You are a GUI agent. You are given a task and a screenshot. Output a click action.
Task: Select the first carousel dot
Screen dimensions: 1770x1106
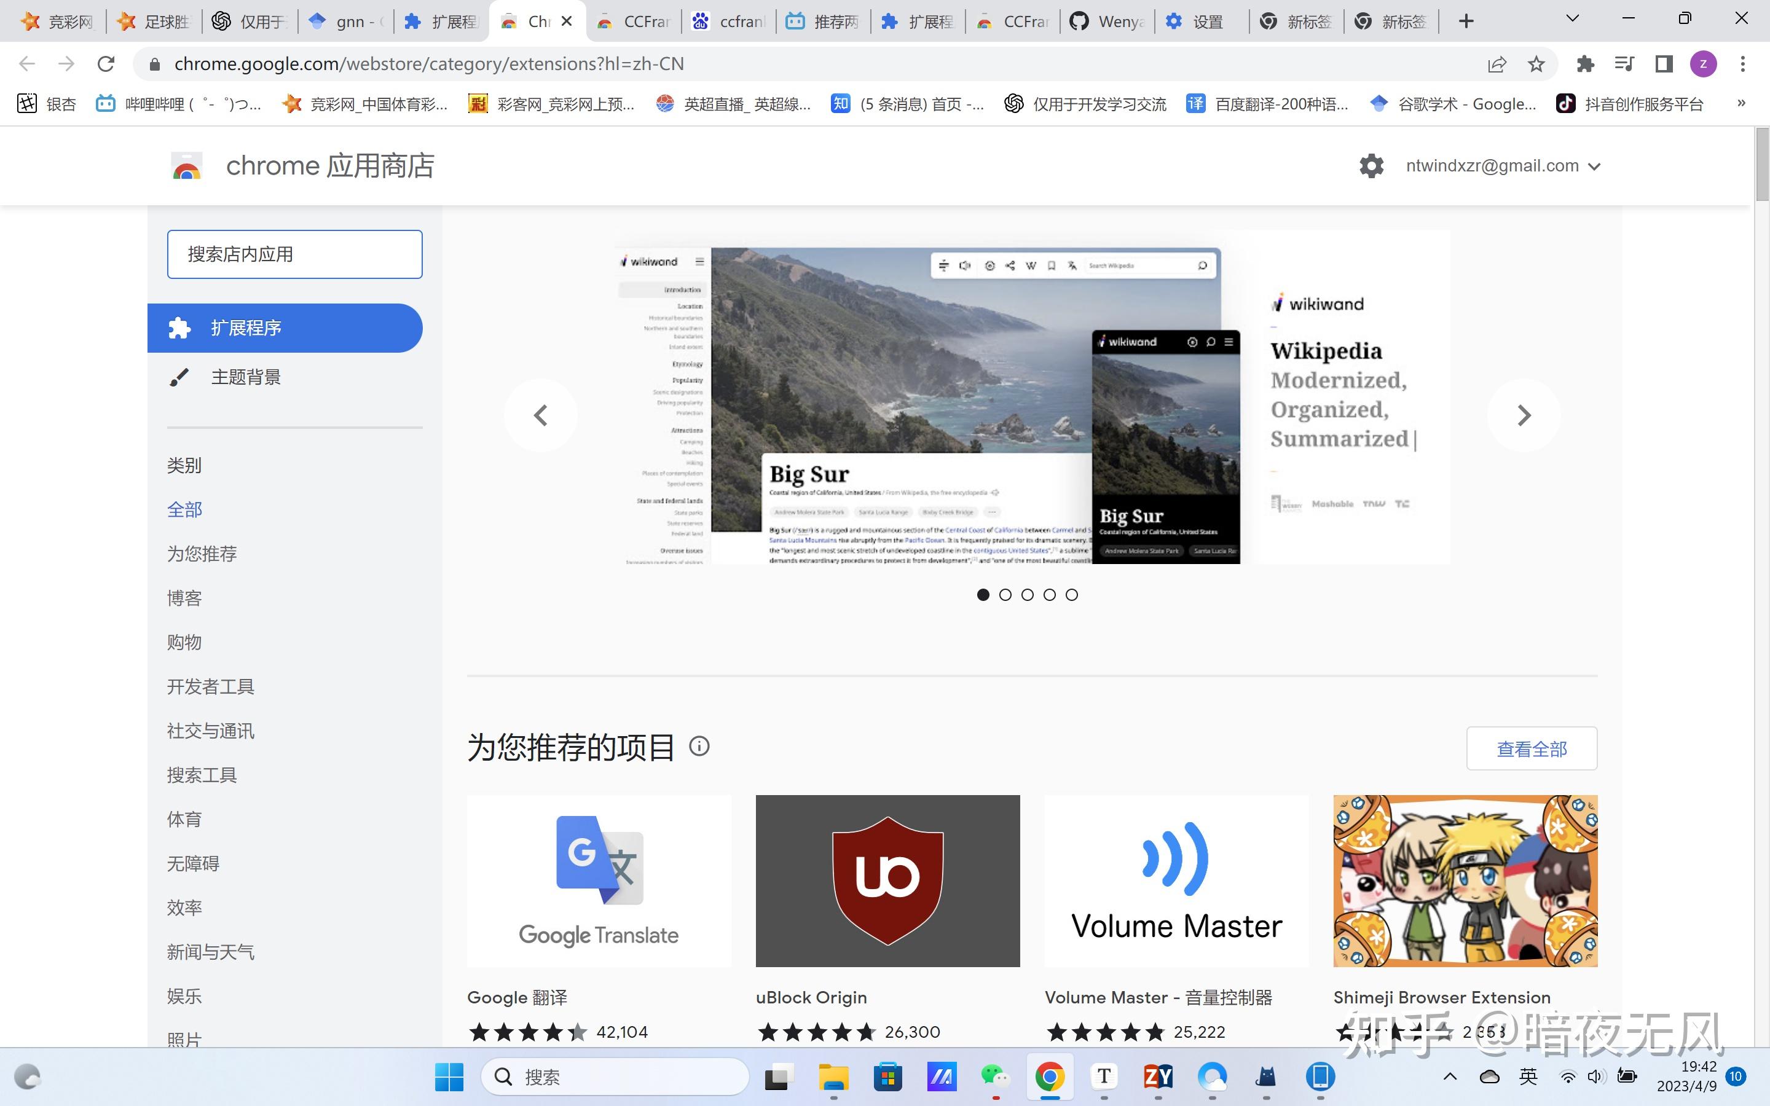[983, 595]
